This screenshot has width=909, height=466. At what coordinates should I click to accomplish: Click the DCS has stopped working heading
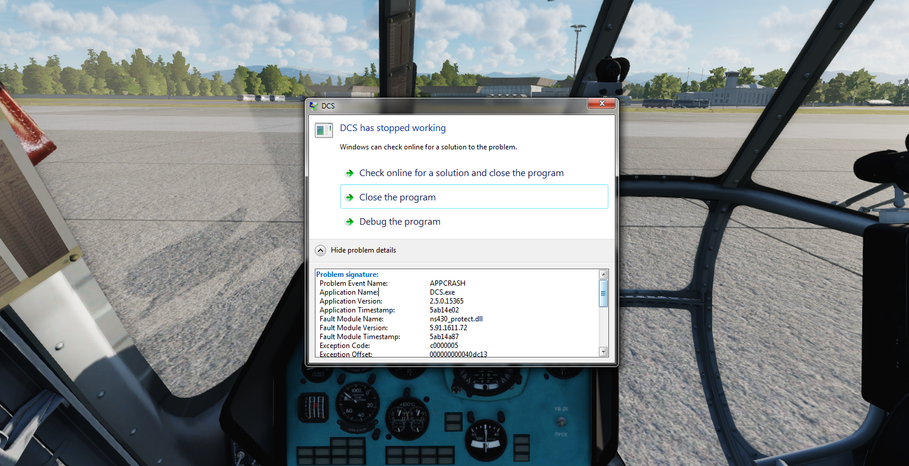[x=393, y=128]
